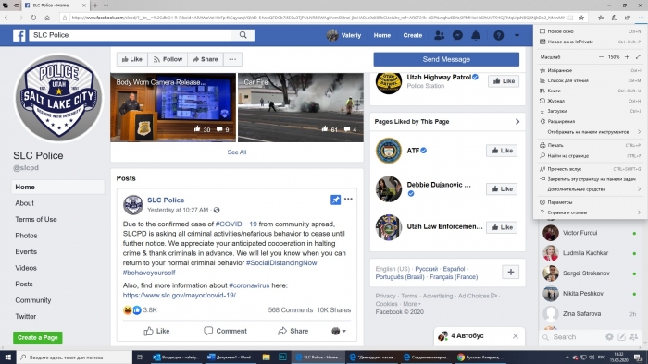Click Windows taskbar search box
Screen dimensions: 648x364
click(x=74, y=358)
